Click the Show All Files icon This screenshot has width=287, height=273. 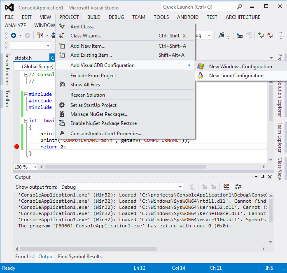(62, 84)
